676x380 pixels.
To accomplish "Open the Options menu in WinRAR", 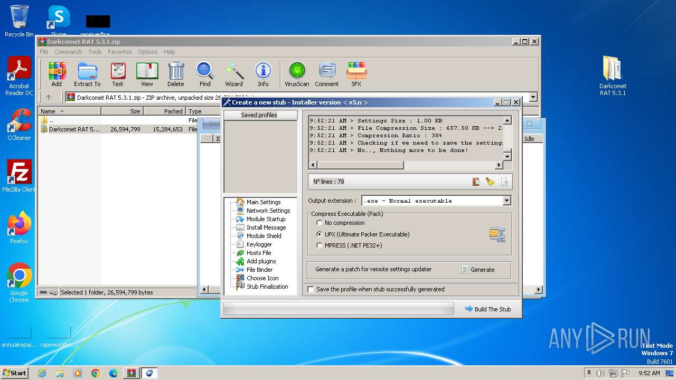I will 148,52.
